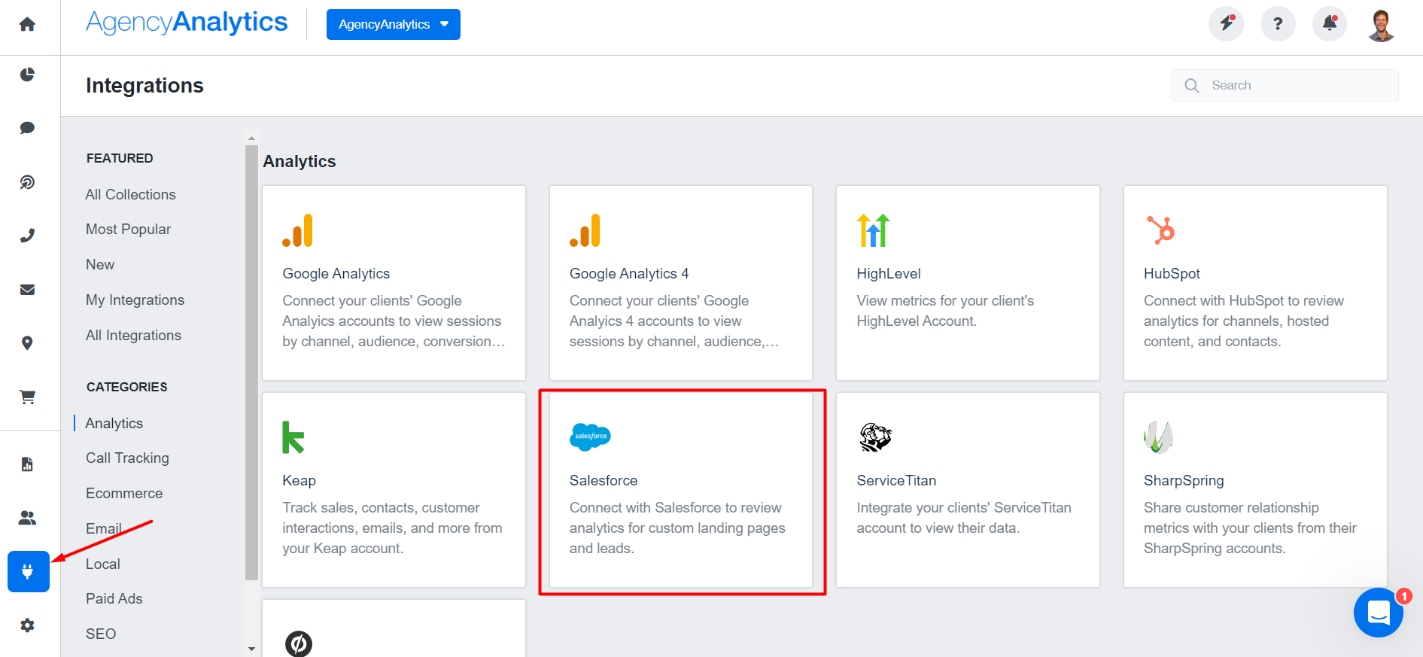The image size is (1423, 657).
Task: Open the pie chart dashboard icon
Action: pos(27,75)
